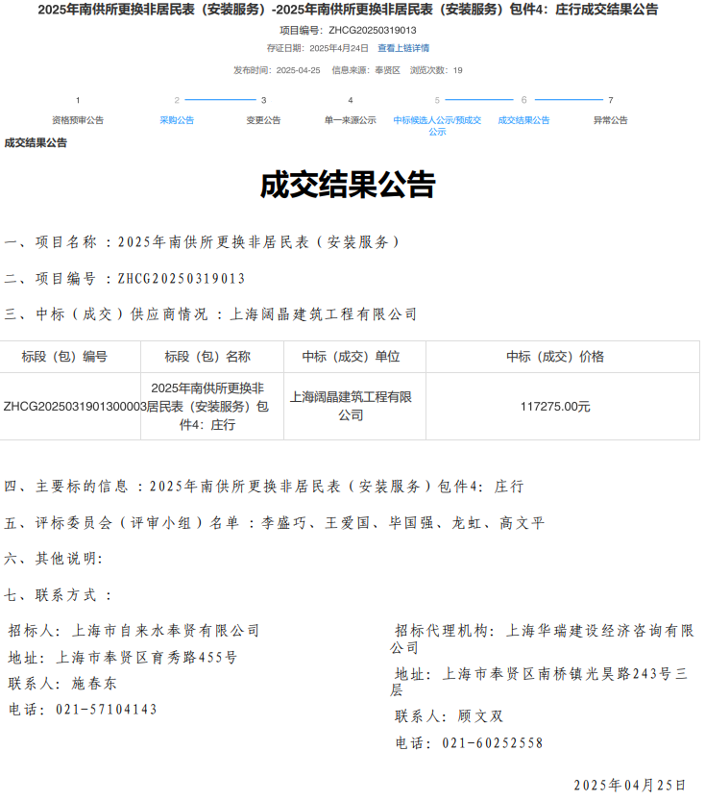Select the 变更公告 step label
This screenshot has height=801, width=705.
point(263,120)
